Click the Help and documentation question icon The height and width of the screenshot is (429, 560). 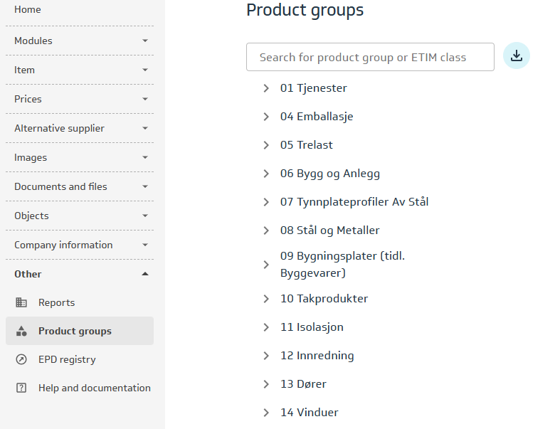point(21,388)
